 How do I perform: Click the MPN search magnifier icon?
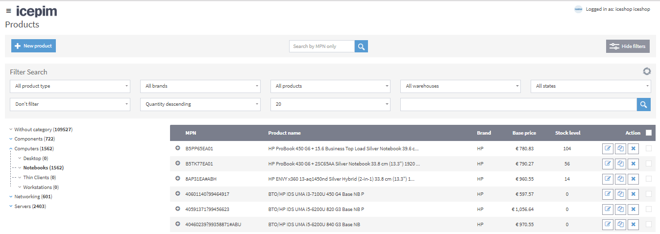361,47
